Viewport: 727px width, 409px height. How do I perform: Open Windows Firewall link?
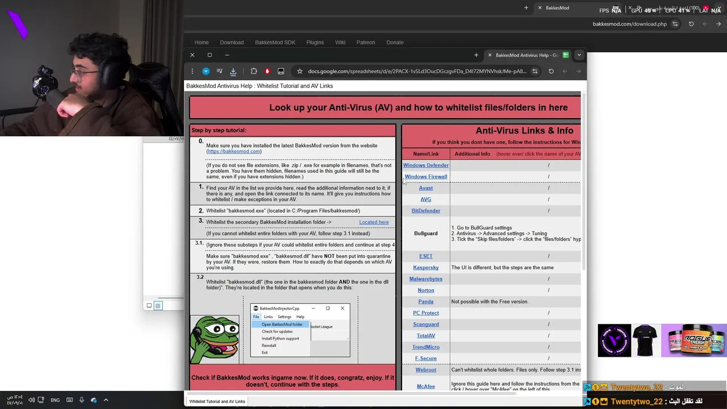tap(425, 177)
